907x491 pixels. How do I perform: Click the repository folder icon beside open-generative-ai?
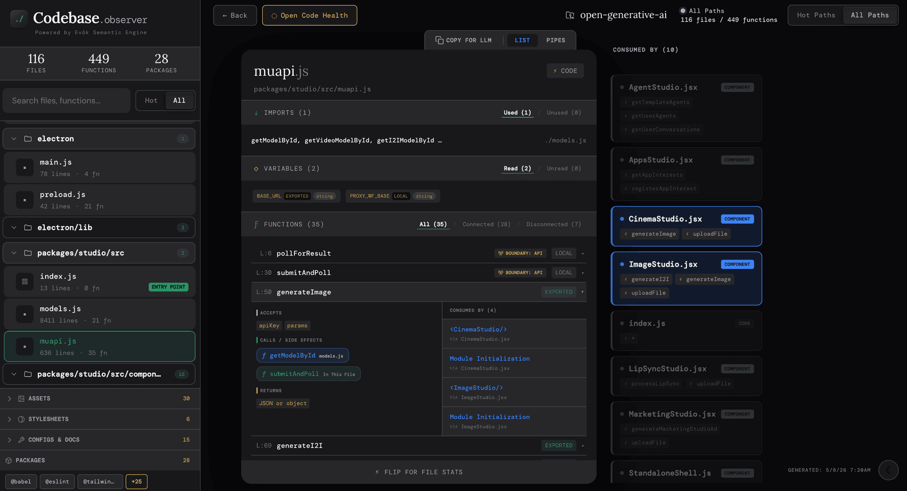tap(570, 15)
